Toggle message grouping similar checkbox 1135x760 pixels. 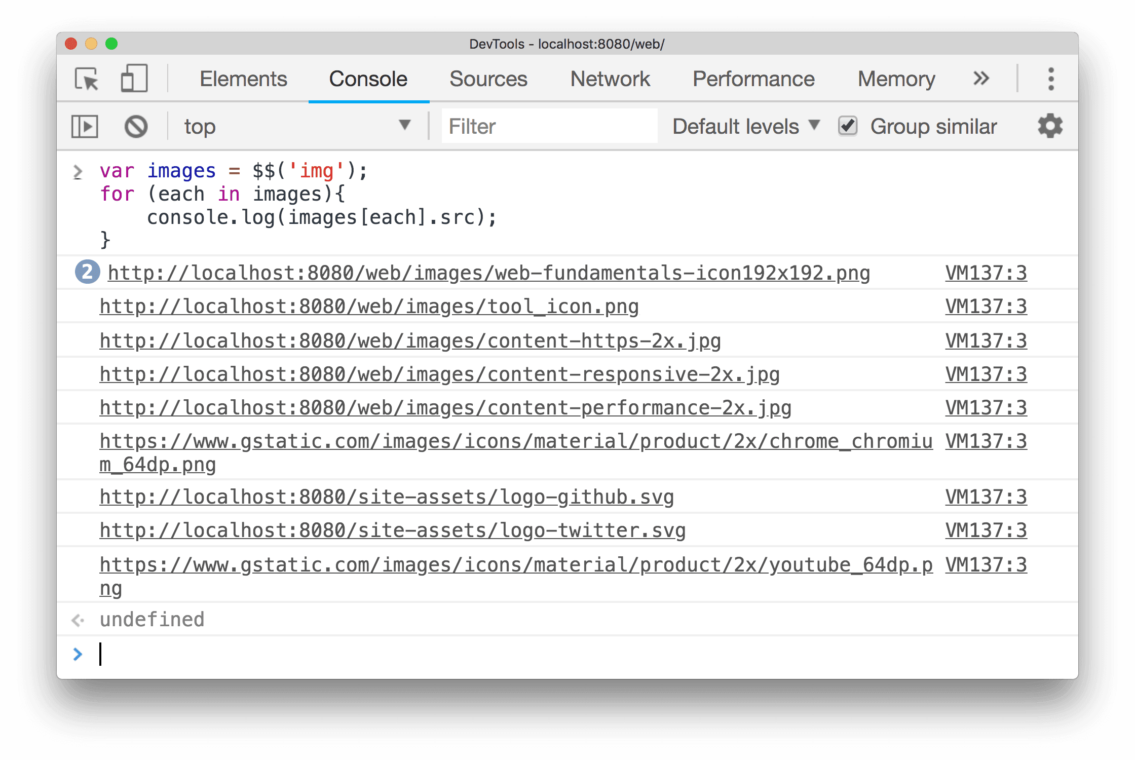(x=847, y=126)
